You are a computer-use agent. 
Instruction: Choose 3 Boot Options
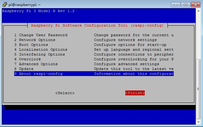31,45
